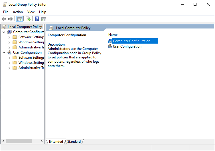Open the View menu
This screenshot has width=215, height=151.
tap(31, 12)
